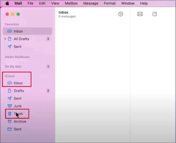Open the Message menu
Screen dimensions: 176x143
[x=91, y=3]
